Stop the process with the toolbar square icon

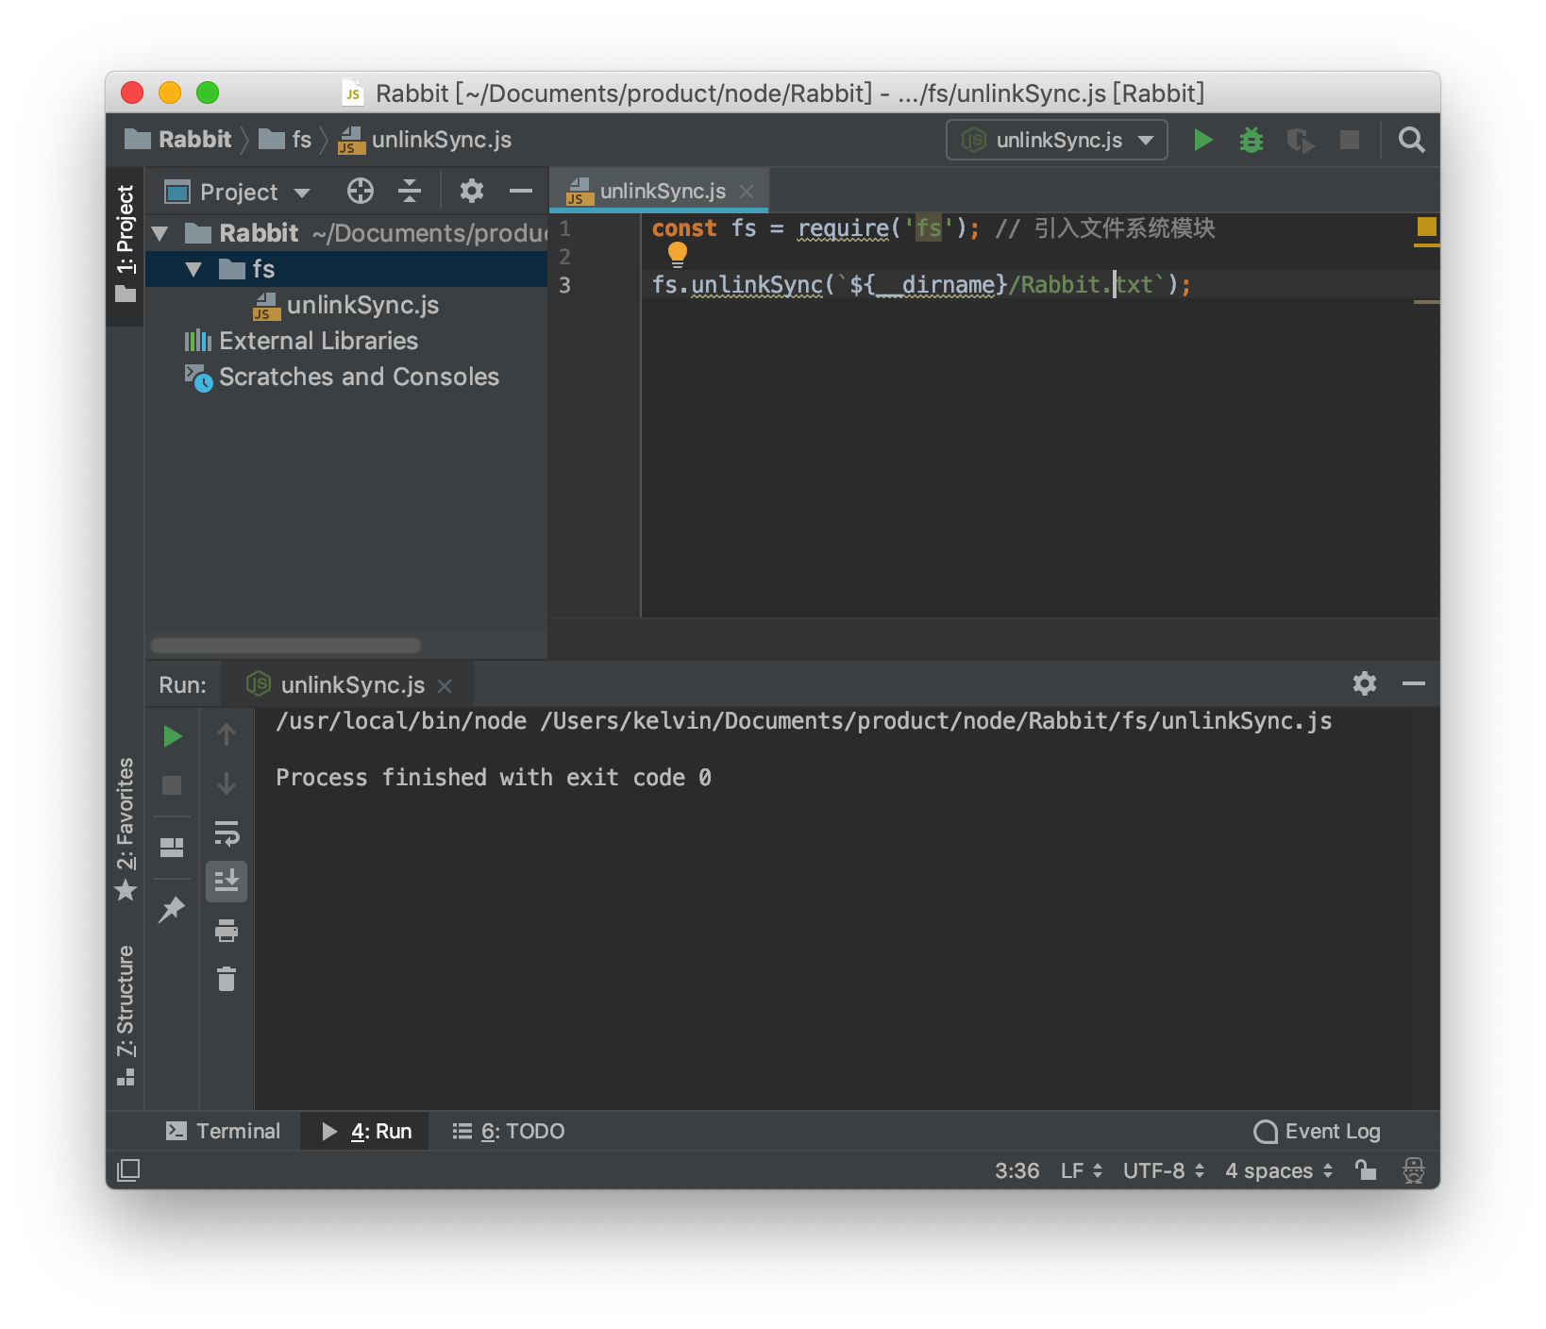(1350, 140)
